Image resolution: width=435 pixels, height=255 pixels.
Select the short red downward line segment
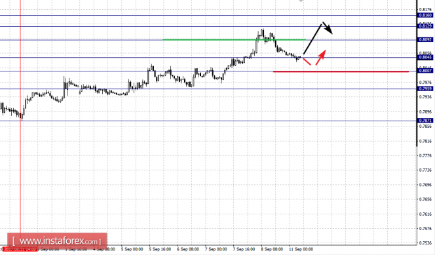coord(307,62)
